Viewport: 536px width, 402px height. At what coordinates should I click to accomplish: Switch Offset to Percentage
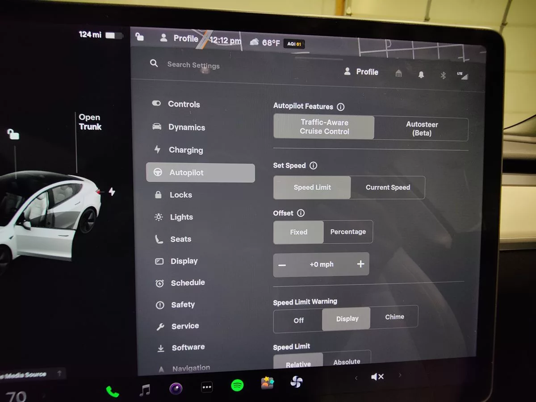point(348,232)
